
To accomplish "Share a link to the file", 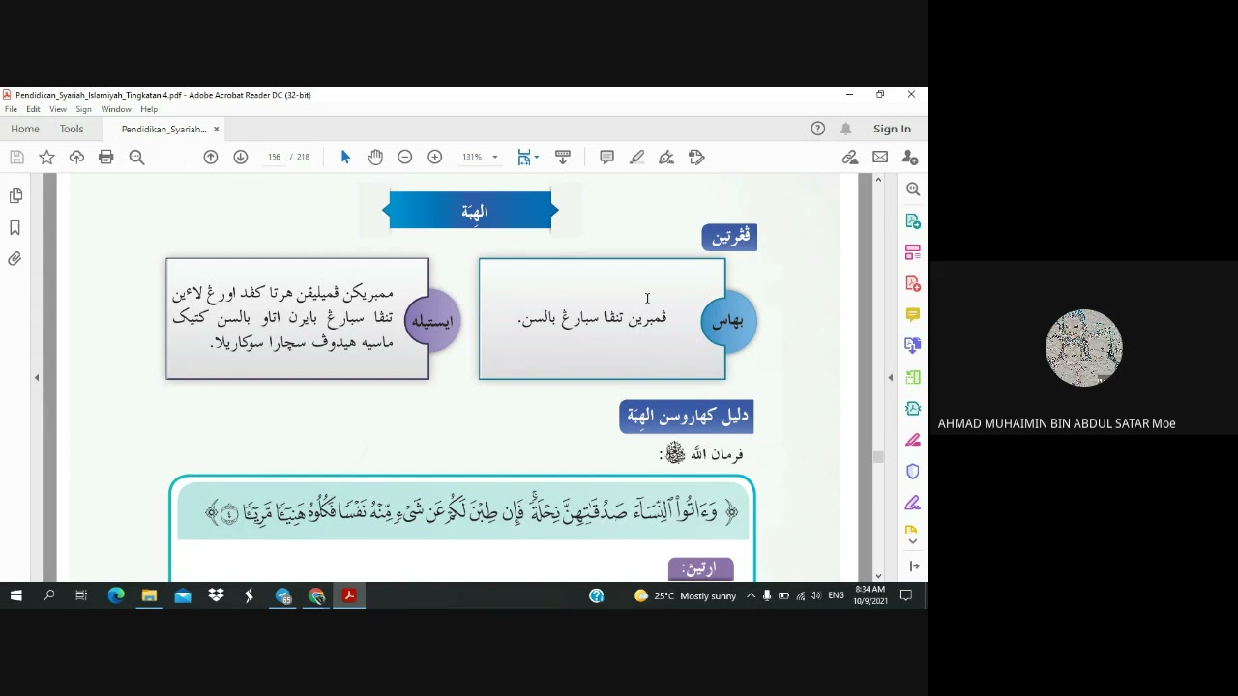I will point(850,157).
